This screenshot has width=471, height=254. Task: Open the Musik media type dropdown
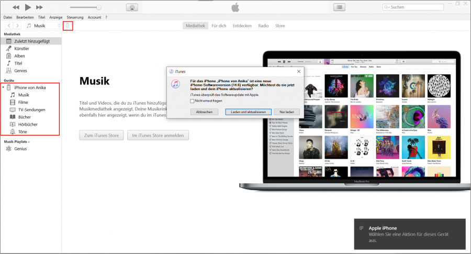point(43,26)
